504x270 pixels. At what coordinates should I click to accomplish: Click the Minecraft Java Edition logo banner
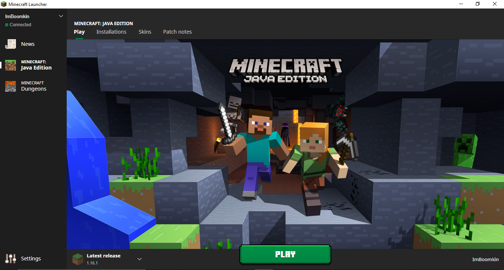(x=285, y=70)
